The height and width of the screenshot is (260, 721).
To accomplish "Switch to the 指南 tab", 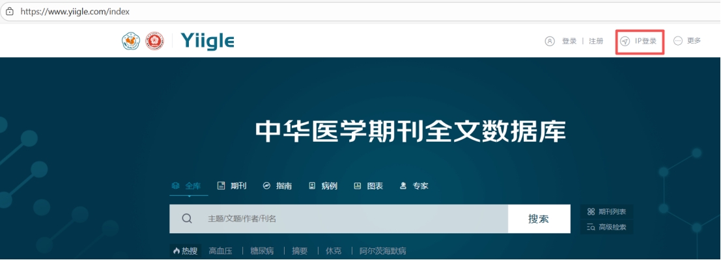I will (277, 186).
